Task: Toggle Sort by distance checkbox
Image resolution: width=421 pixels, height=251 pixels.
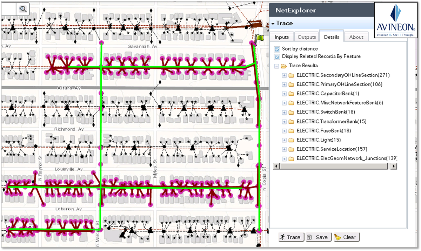Action: click(x=277, y=49)
